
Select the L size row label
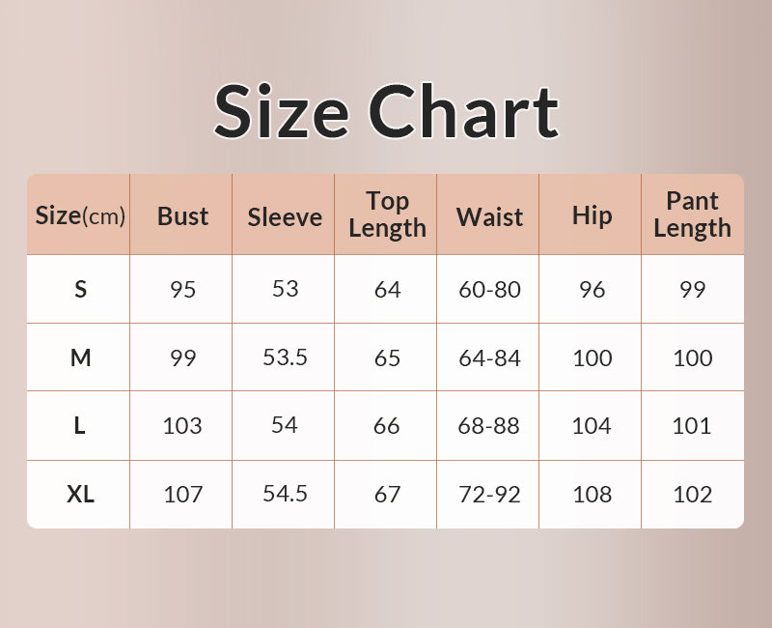tap(79, 425)
